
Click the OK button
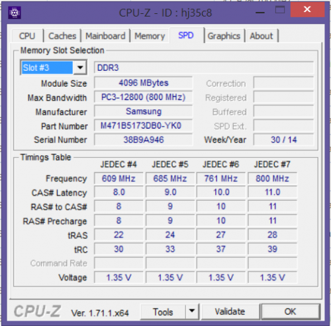(x=290, y=311)
